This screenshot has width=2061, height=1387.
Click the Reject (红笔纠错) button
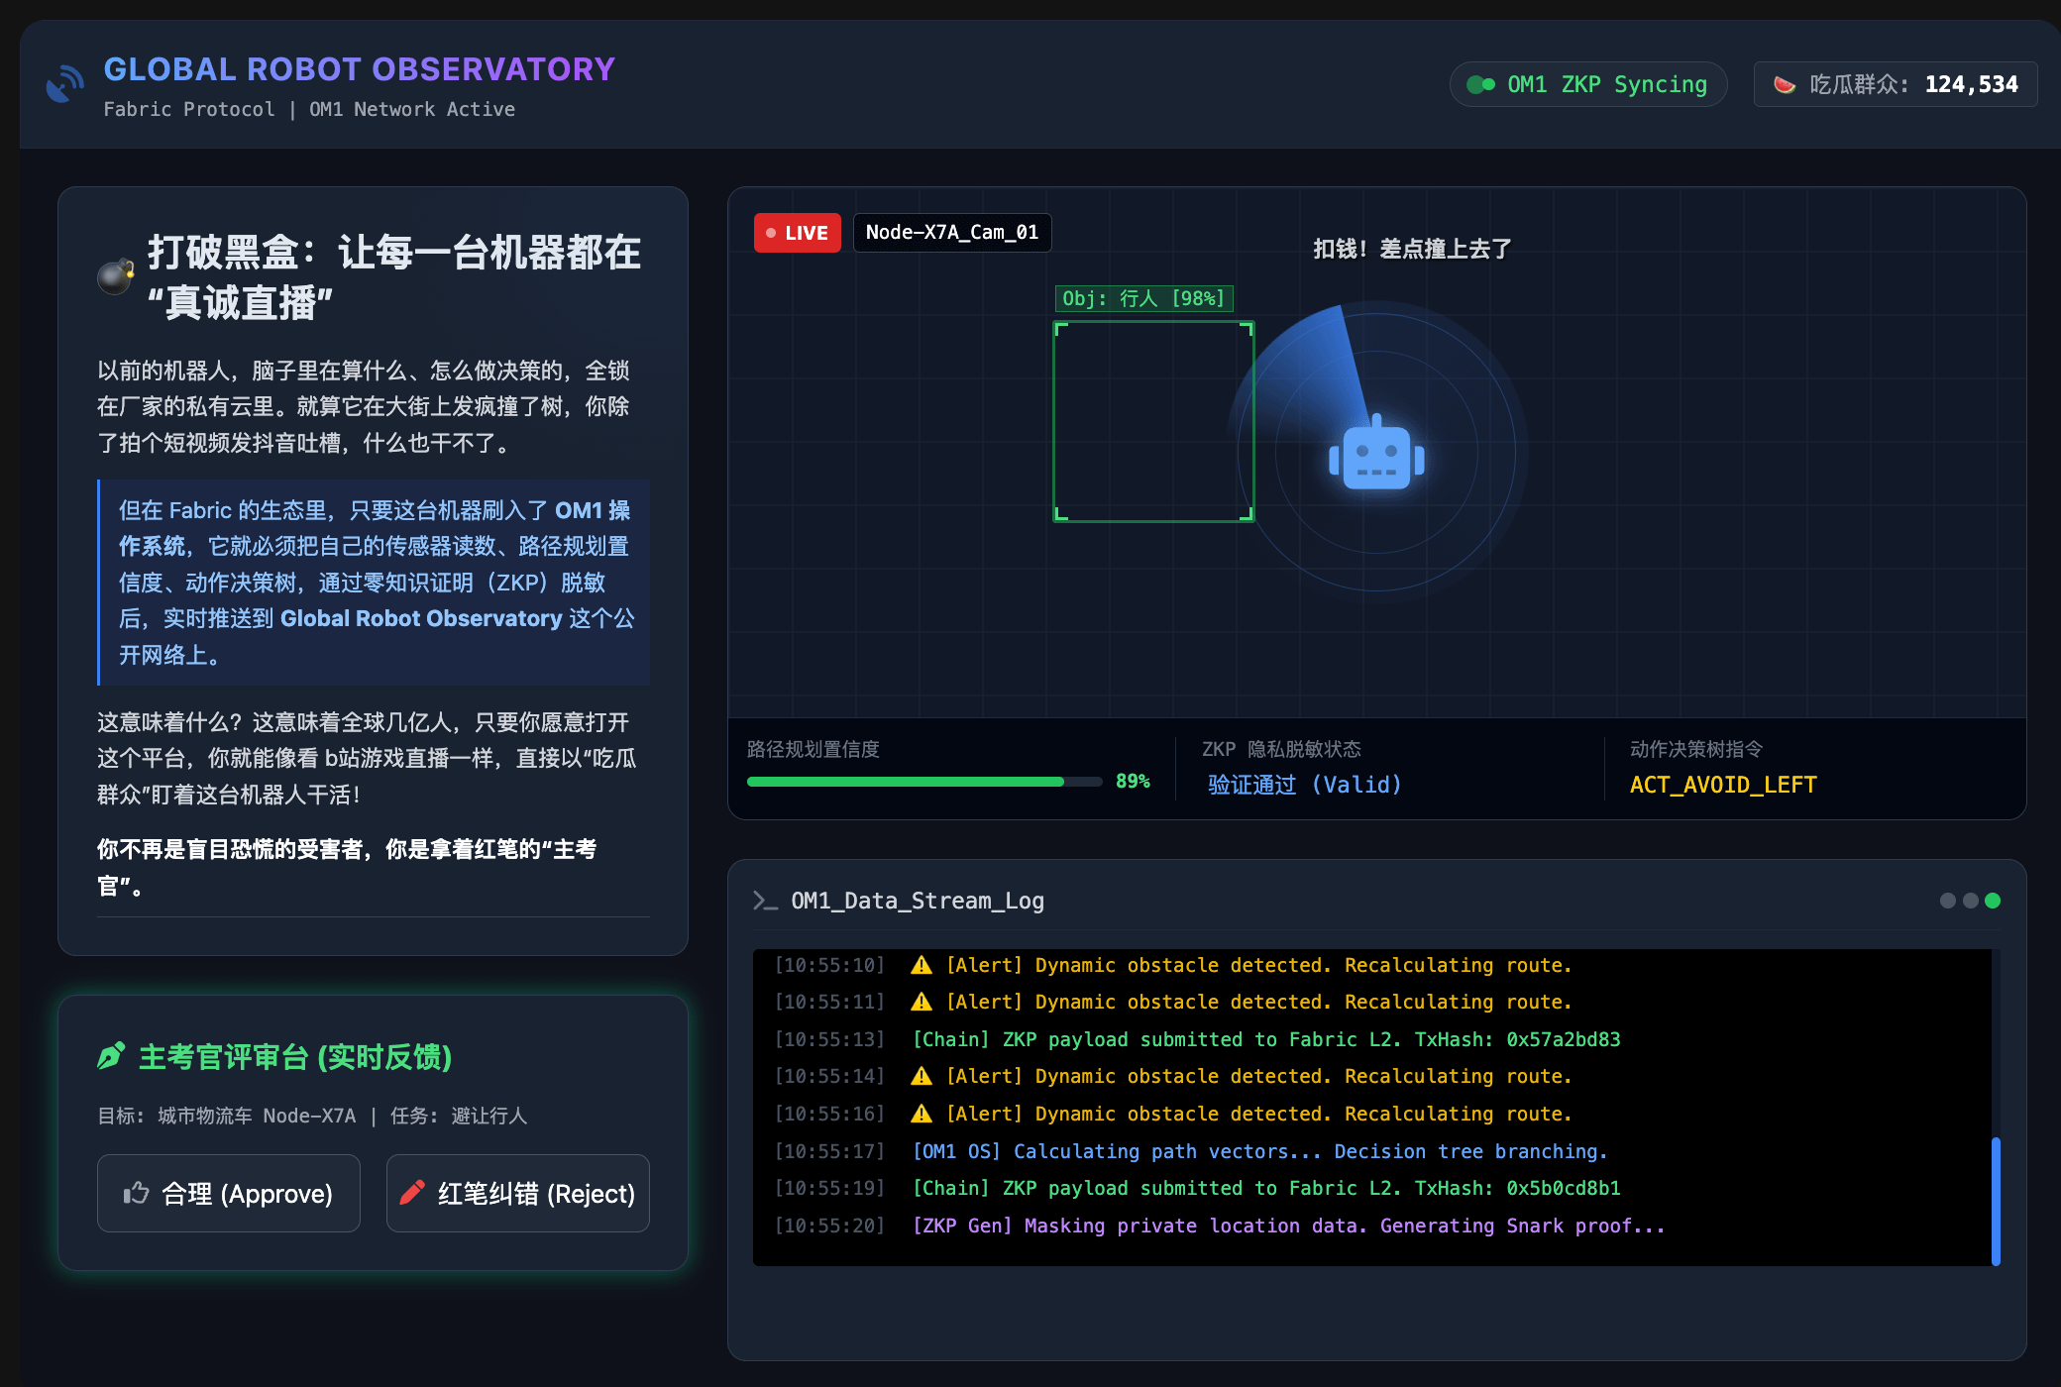(517, 1193)
